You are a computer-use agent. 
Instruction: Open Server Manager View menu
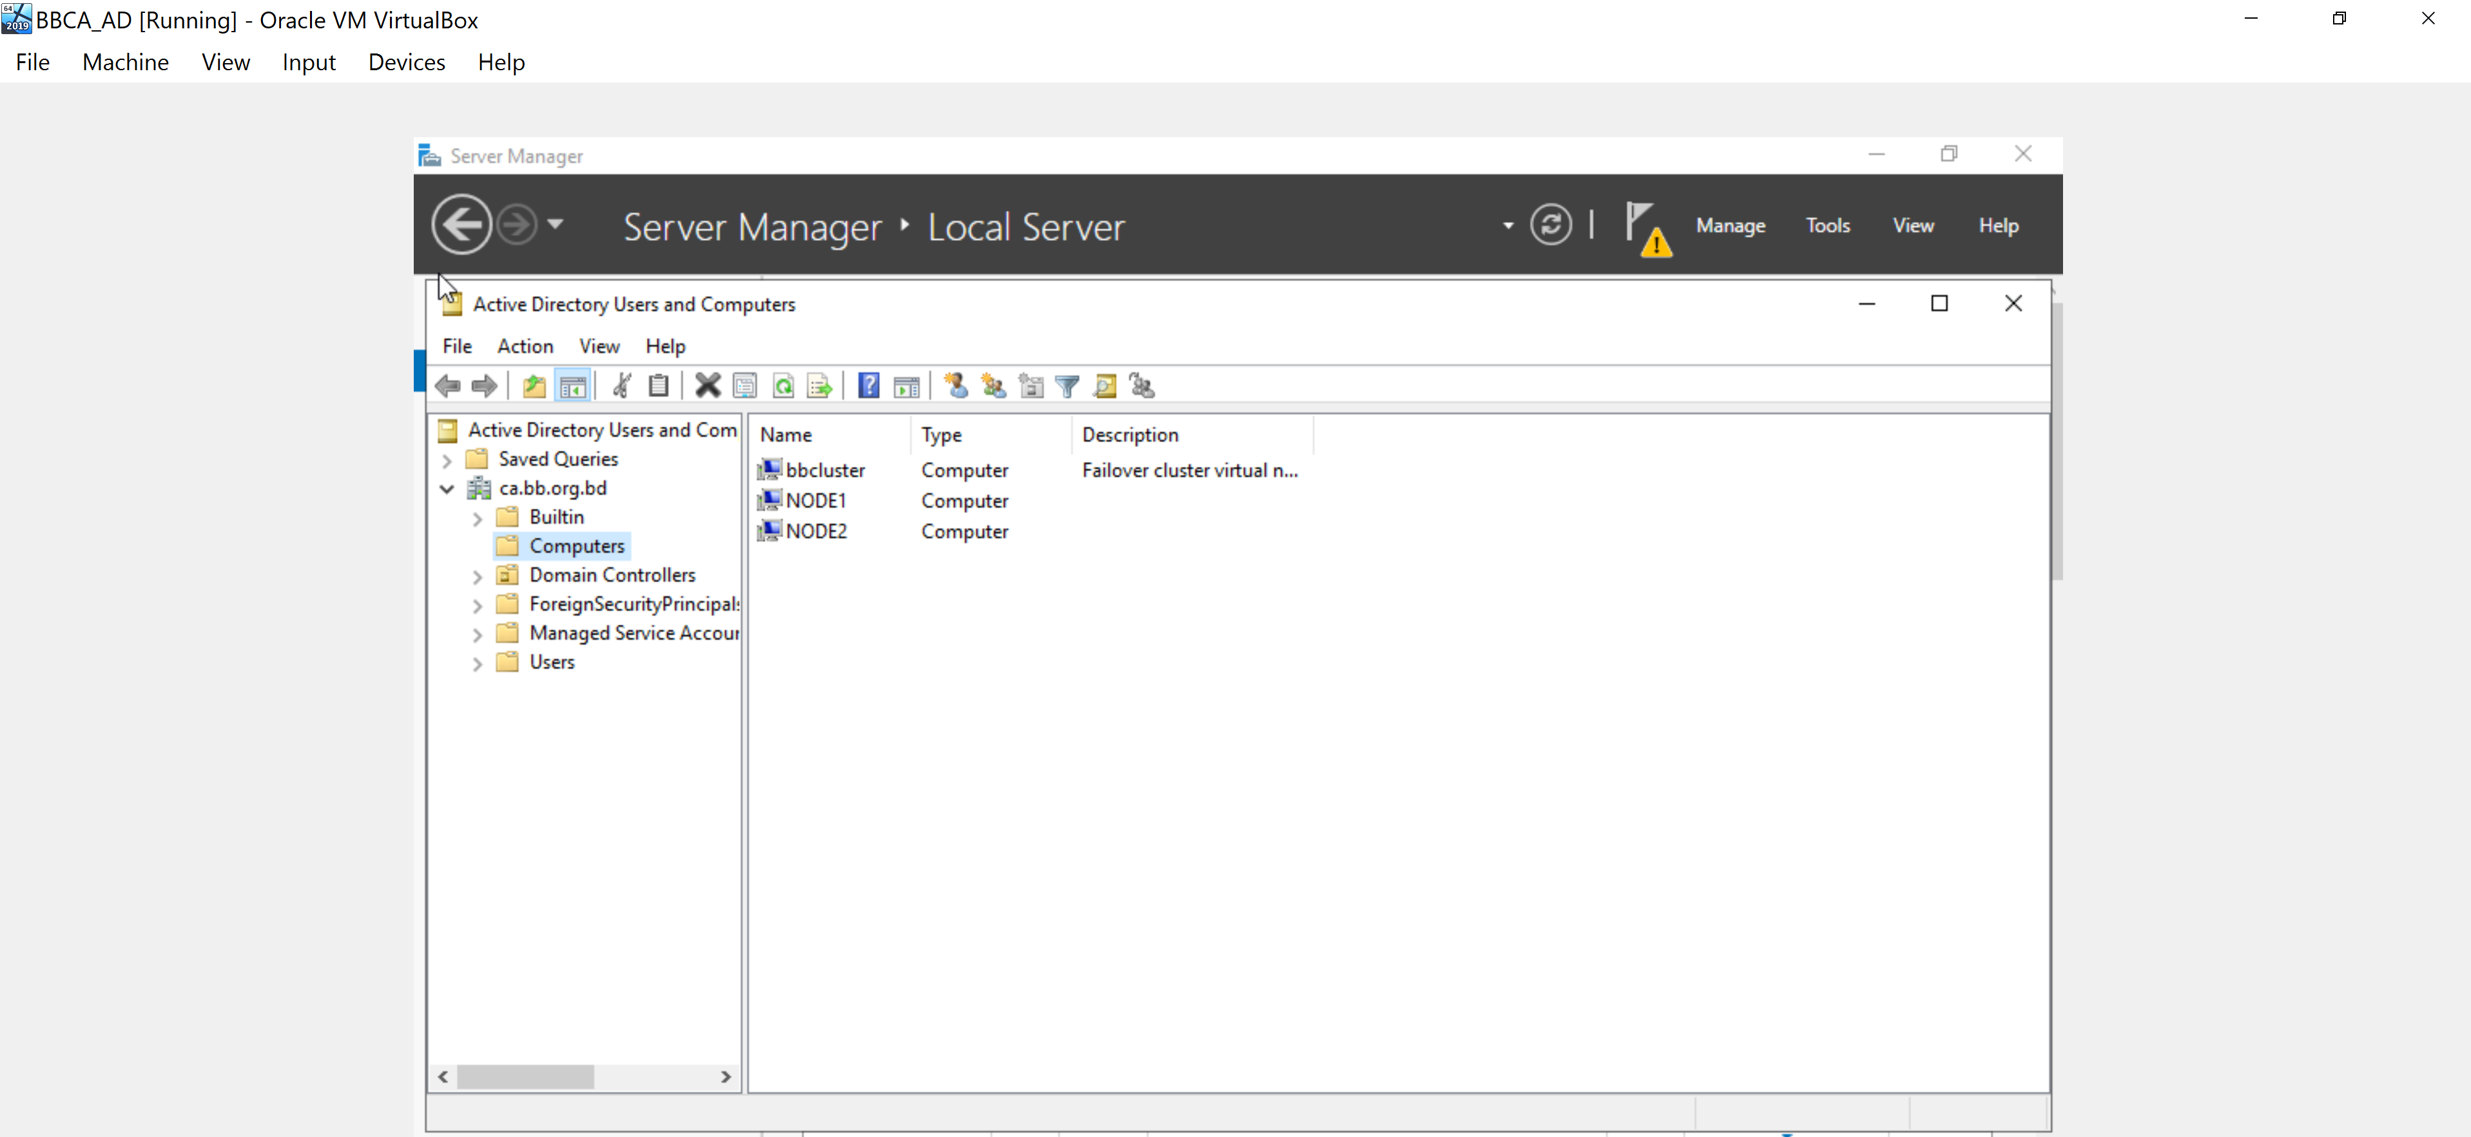(x=1913, y=225)
